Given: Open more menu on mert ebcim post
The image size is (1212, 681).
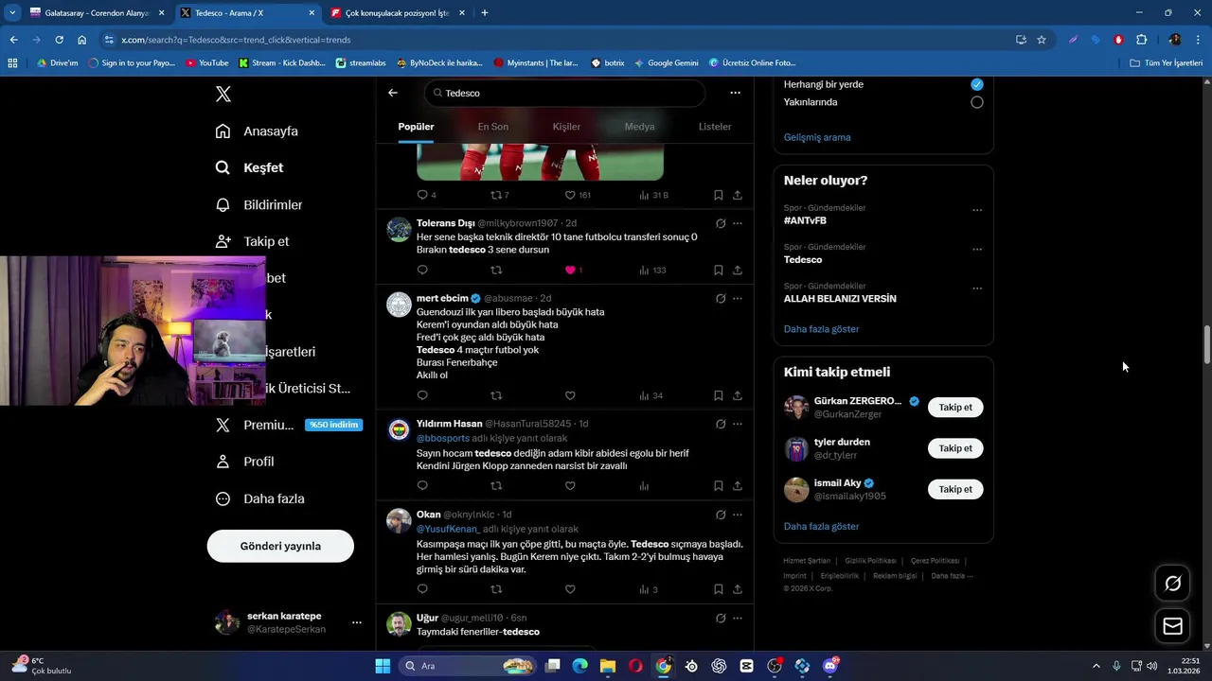Looking at the screenshot, I should 738,299.
